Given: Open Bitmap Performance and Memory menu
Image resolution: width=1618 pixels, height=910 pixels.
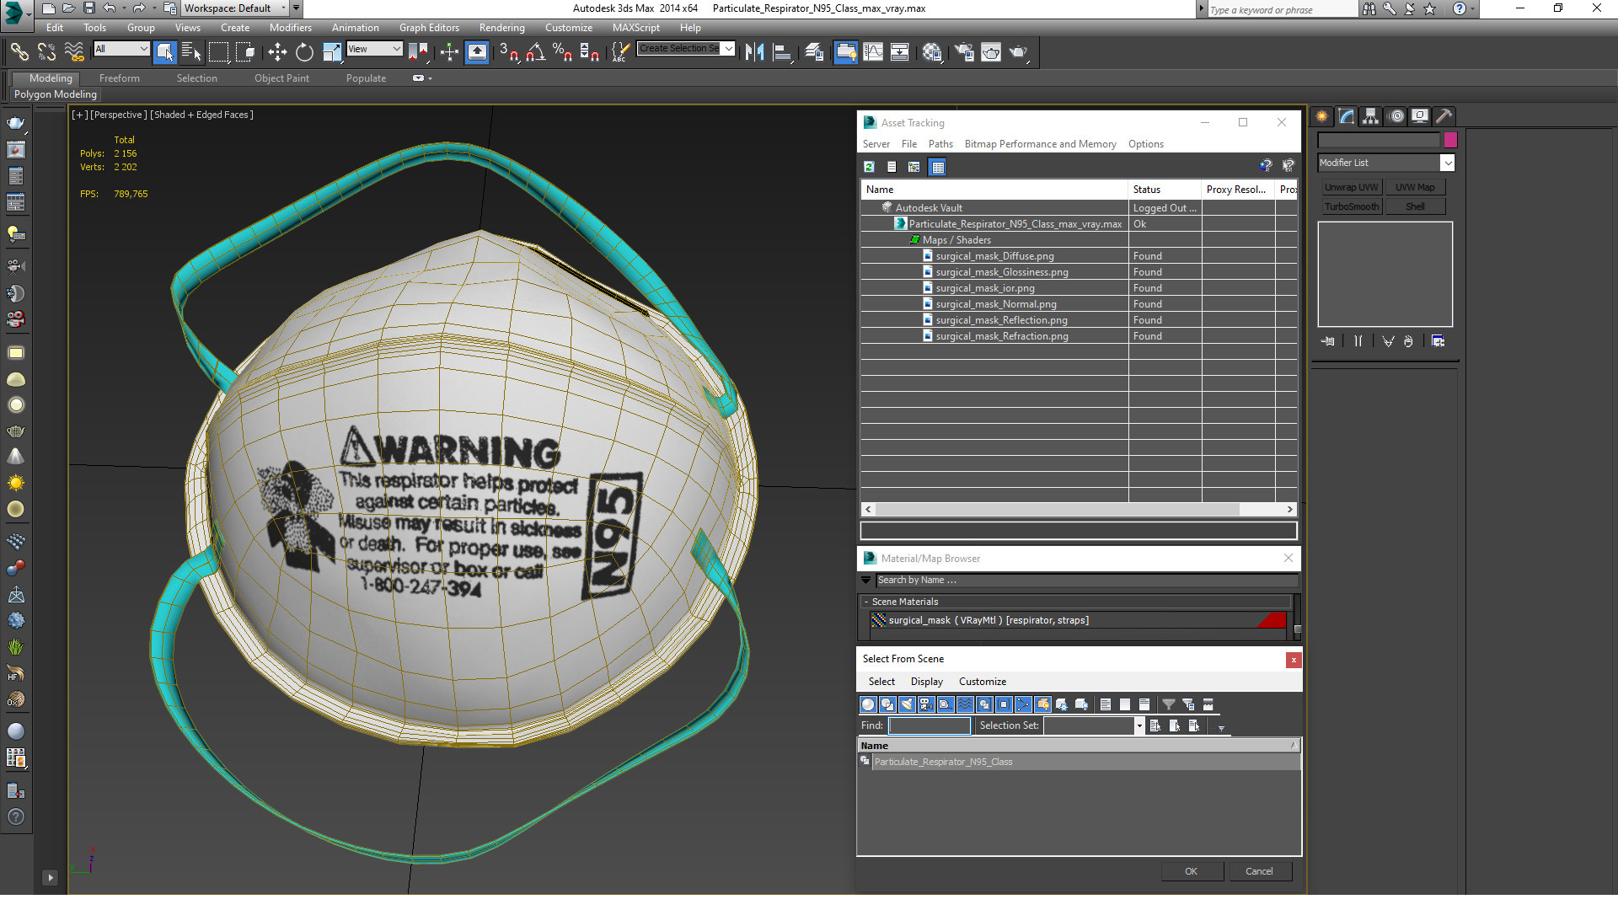Looking at the screenshot, I should pyautogui.click(x=1040, y=144).
